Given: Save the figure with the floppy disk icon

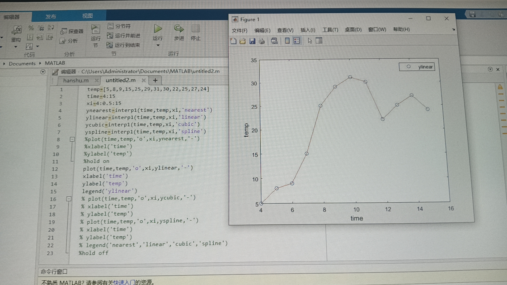Looking at the screenshot, I should pos(252,41).
